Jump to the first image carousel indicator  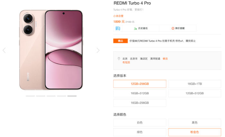pos(30,96)
